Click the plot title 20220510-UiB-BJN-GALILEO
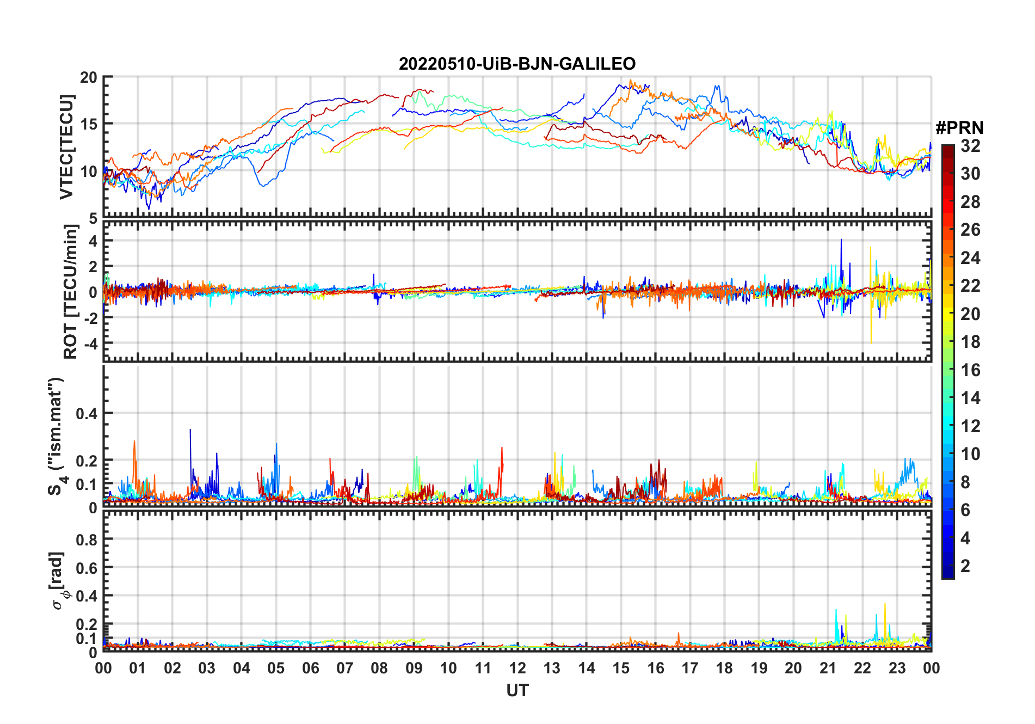 pyautogui.click(x=517, y=64)
